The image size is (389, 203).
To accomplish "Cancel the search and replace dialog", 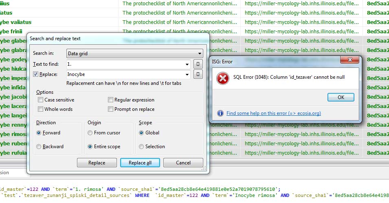I will point(183,163).
